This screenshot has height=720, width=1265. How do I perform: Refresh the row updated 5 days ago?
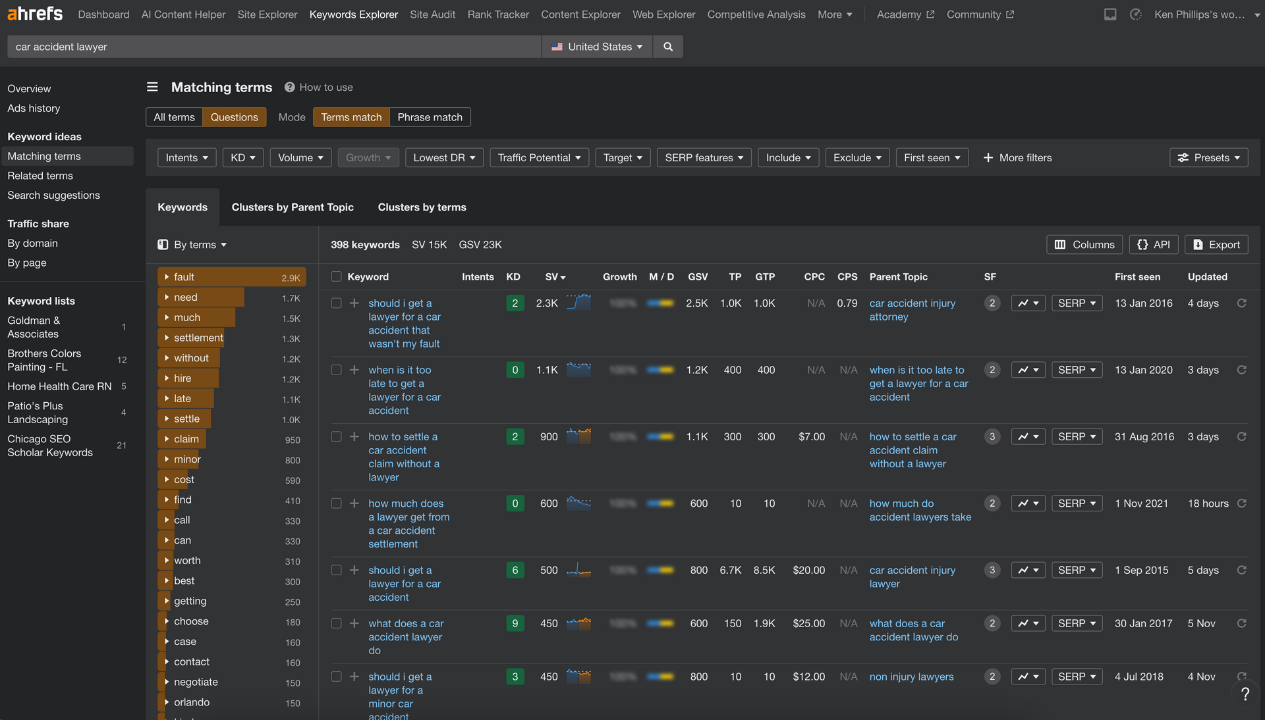click(1241, 570)
